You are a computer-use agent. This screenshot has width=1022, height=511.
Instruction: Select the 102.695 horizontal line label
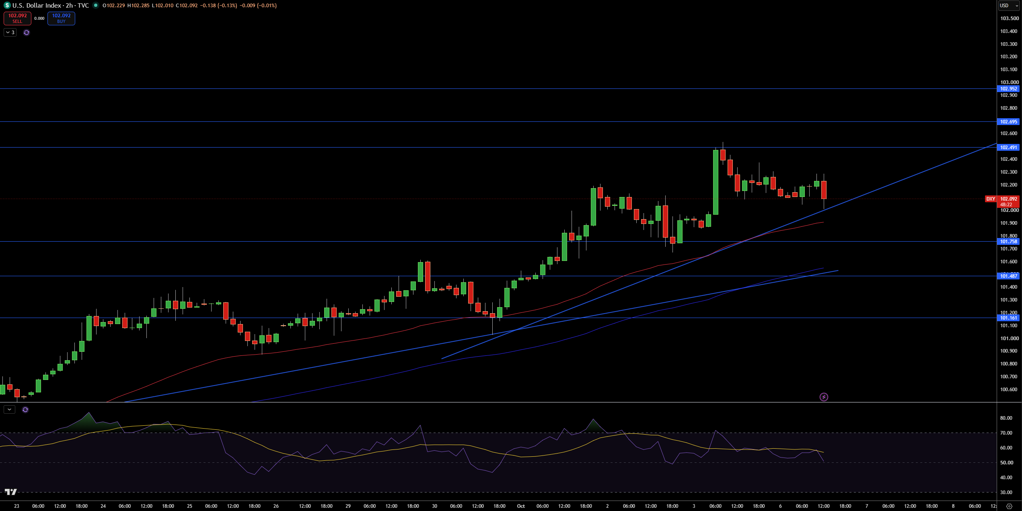[1008, 122]
